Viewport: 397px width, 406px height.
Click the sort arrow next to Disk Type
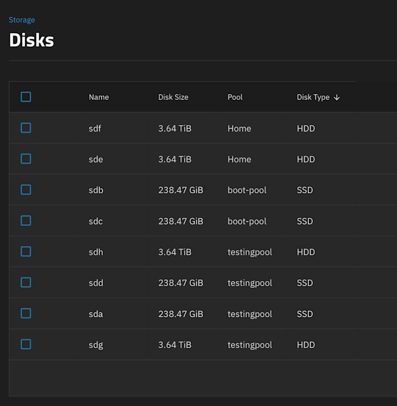[337, 98]
